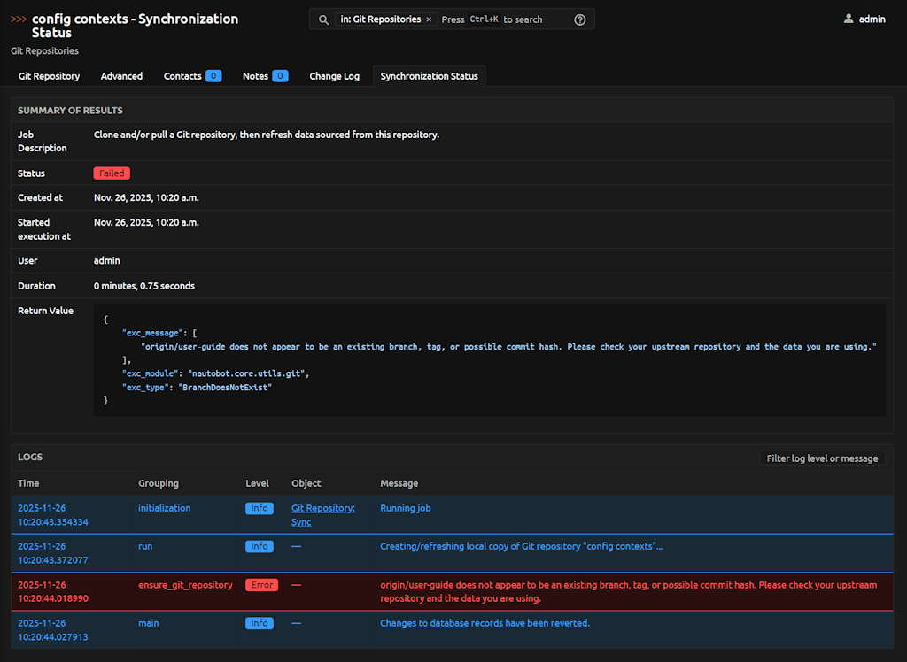Image resolution: width=907 pixels, height=662 pixels.
Task: Click the ensure_git_repository error log row message
Action: click(x=628, y=591)
